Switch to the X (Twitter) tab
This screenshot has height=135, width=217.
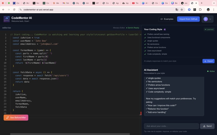(36, 3)
